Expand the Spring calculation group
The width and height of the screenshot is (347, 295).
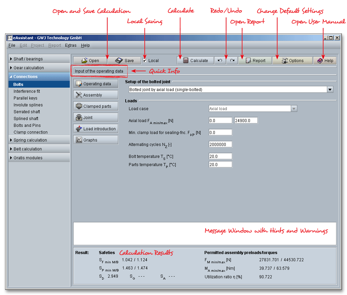click(x=39, y=140)
